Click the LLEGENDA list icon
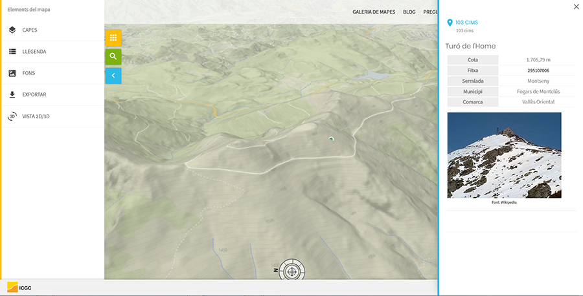 tap(12, 52)
